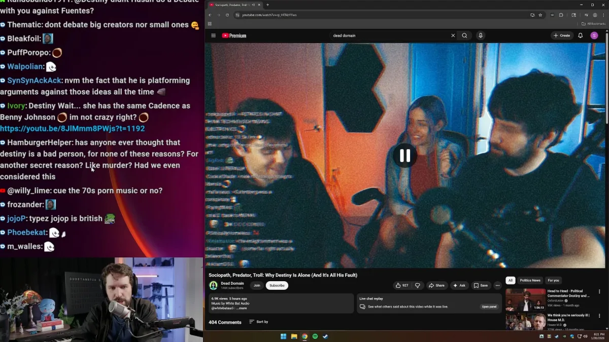Viewport: 609px width, 342px height.
Task: Click the search magnifier button
Action: [464, 35]
